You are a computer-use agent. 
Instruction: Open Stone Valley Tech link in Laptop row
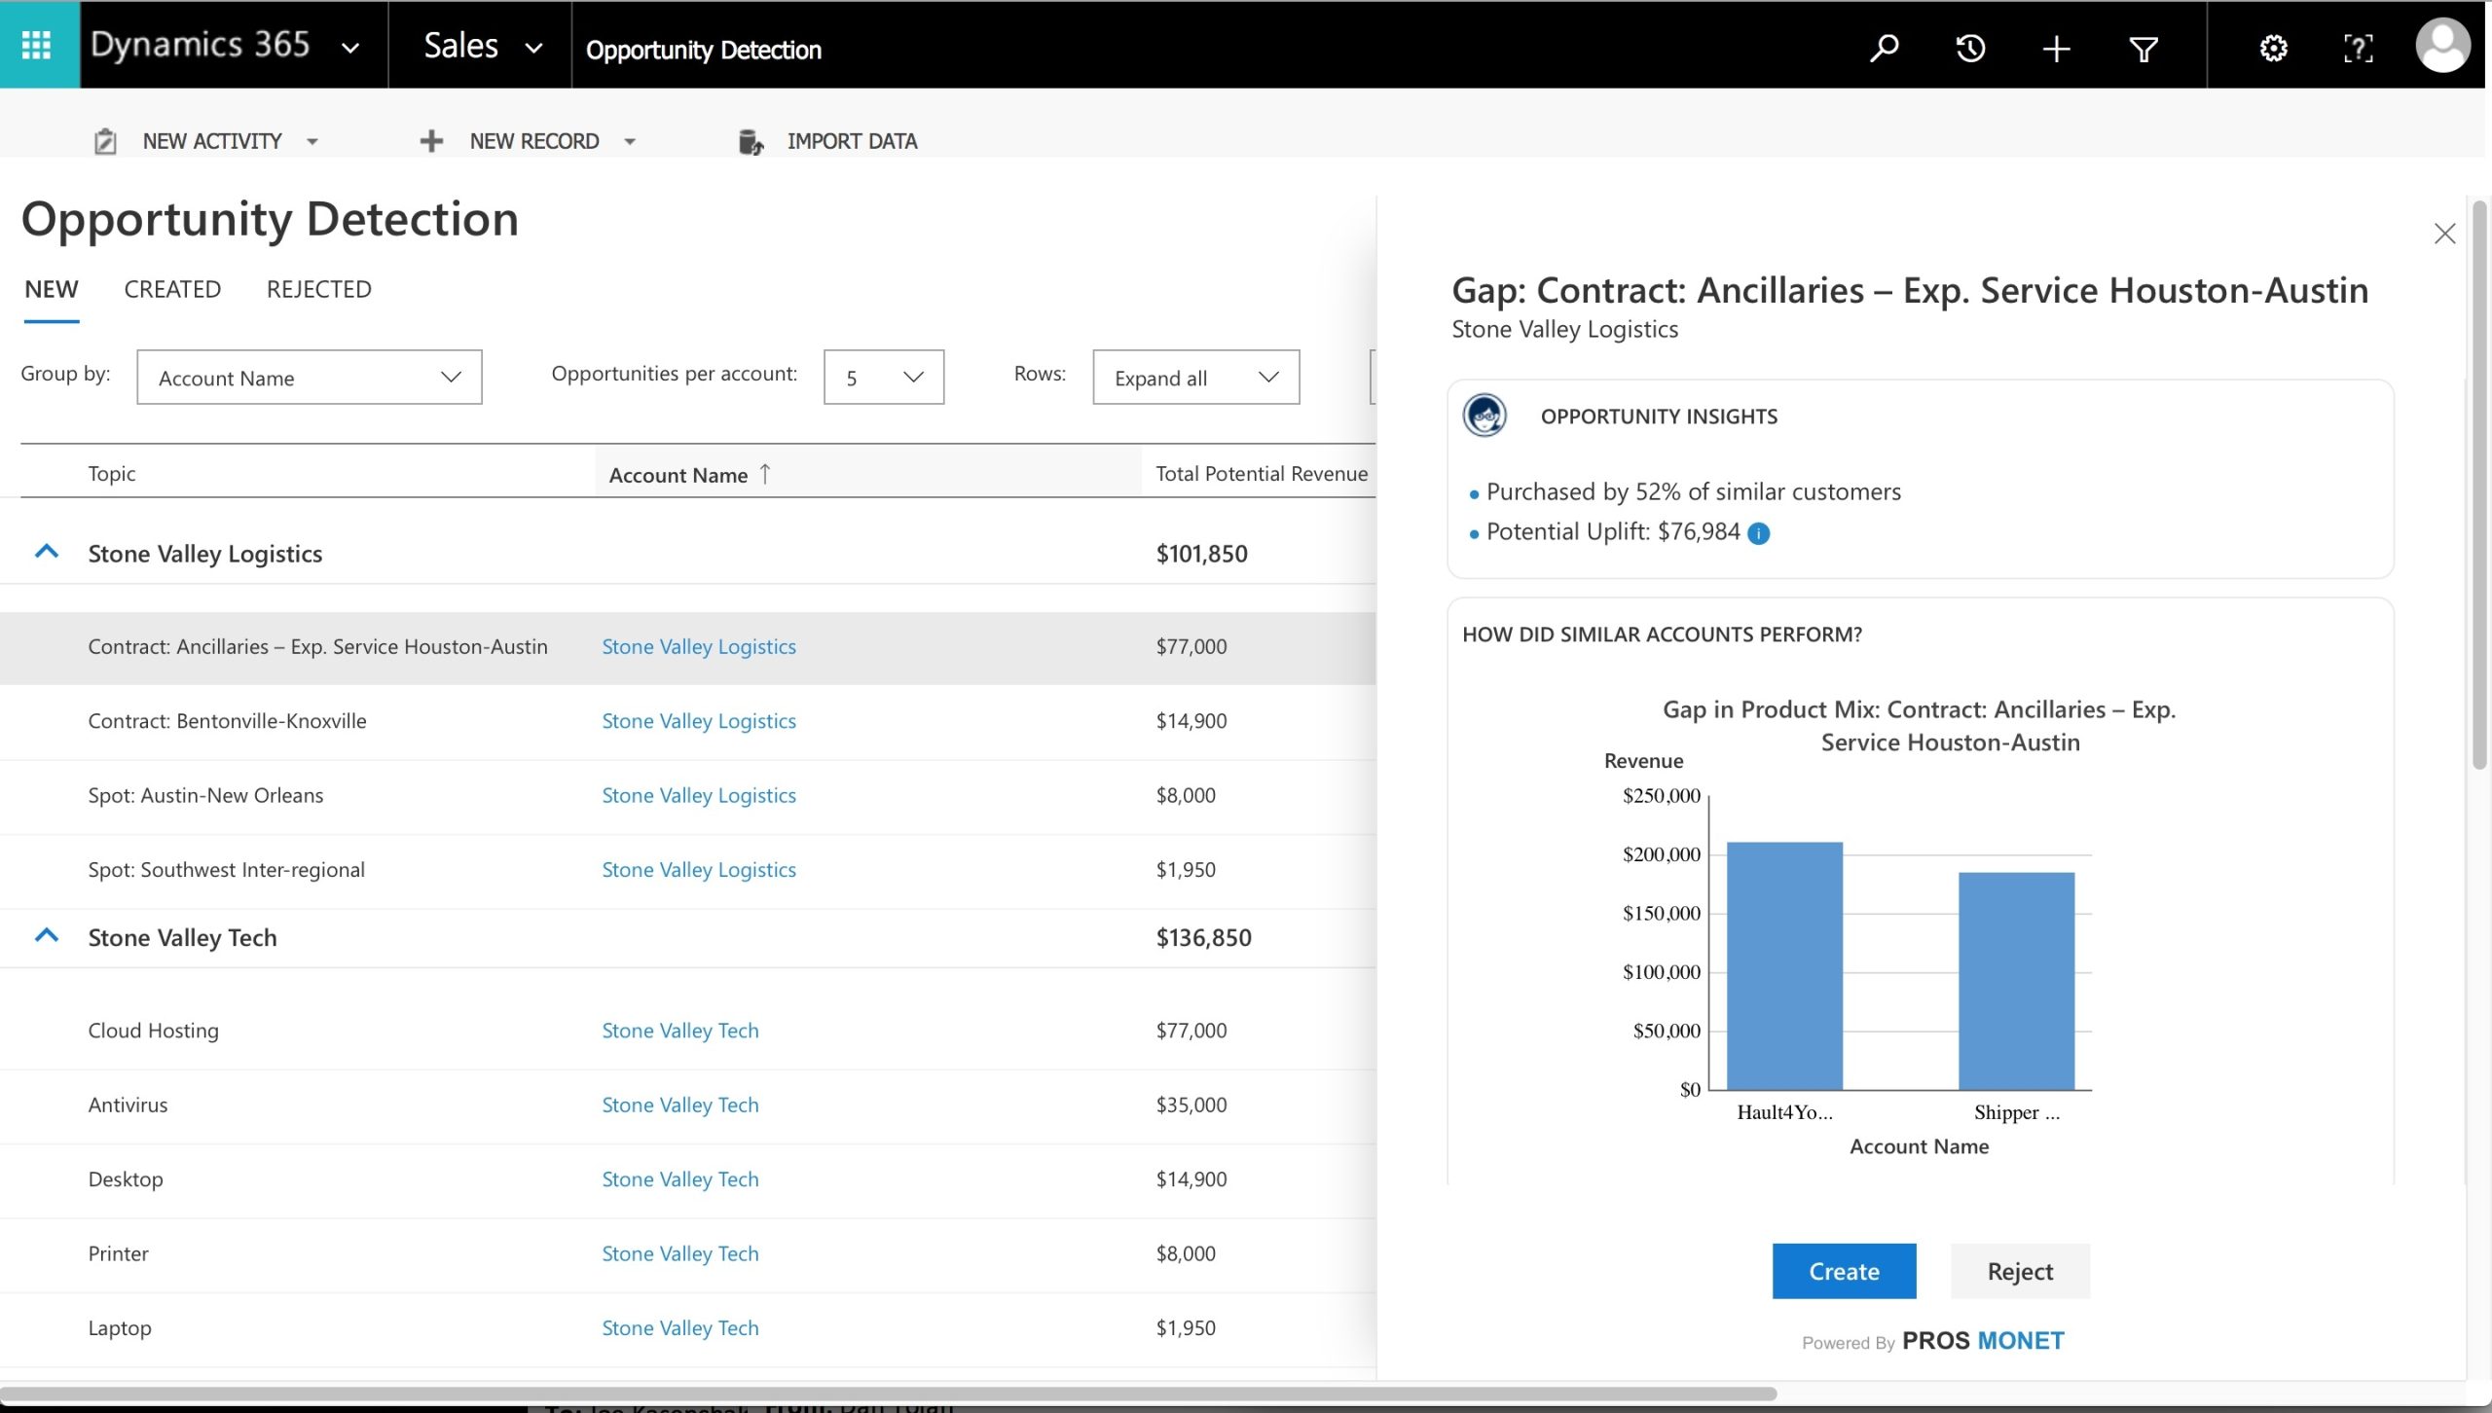[679, 1328]
